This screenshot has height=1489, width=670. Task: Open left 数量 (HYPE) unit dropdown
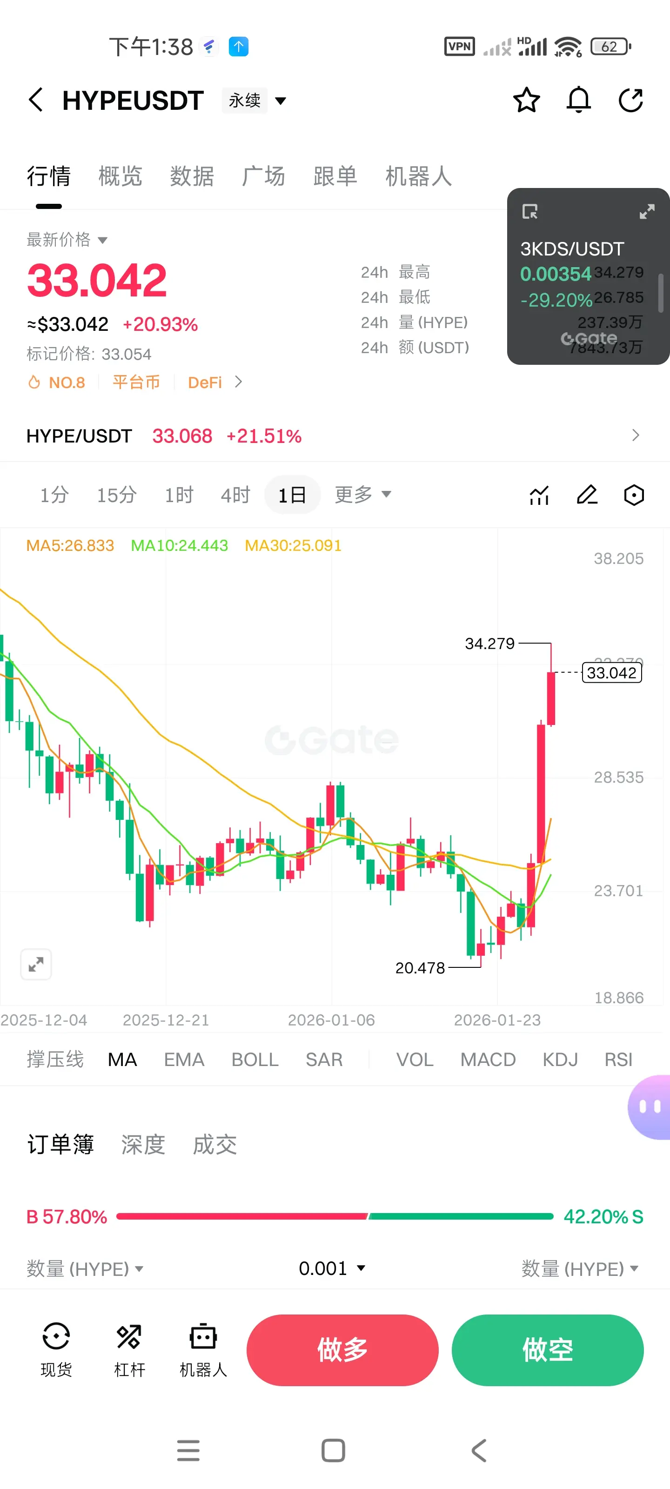[85, 1269]
